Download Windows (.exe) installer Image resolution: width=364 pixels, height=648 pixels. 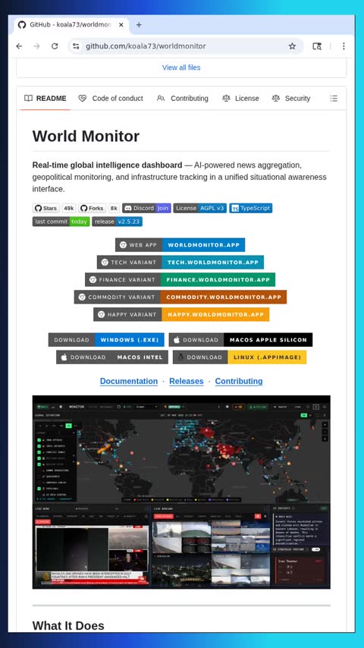coord(106,340)
